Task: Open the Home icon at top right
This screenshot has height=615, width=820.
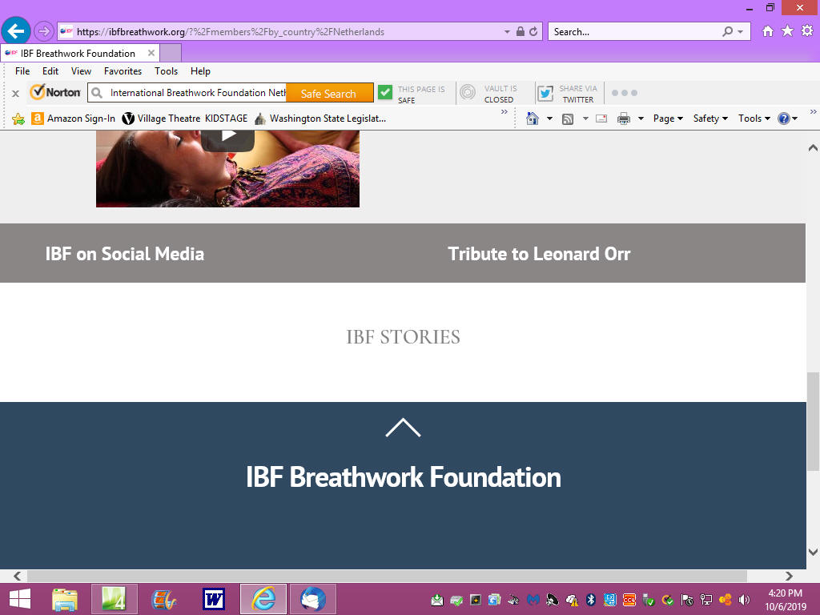Action: (x=768, y=31)
